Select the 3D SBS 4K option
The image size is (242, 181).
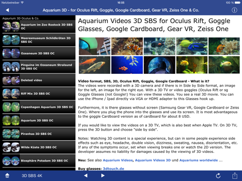[32, 175]
